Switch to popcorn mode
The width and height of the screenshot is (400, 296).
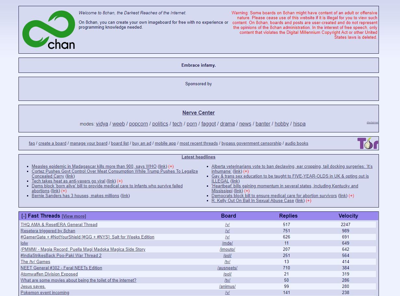tap(139, 124)
